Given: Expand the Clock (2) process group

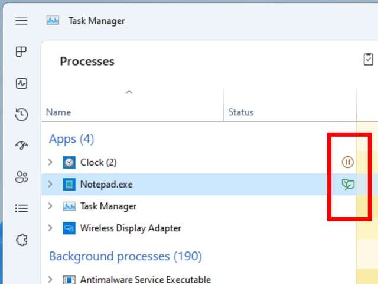Looking at the screenshot, I should click(x=50, y=162).
